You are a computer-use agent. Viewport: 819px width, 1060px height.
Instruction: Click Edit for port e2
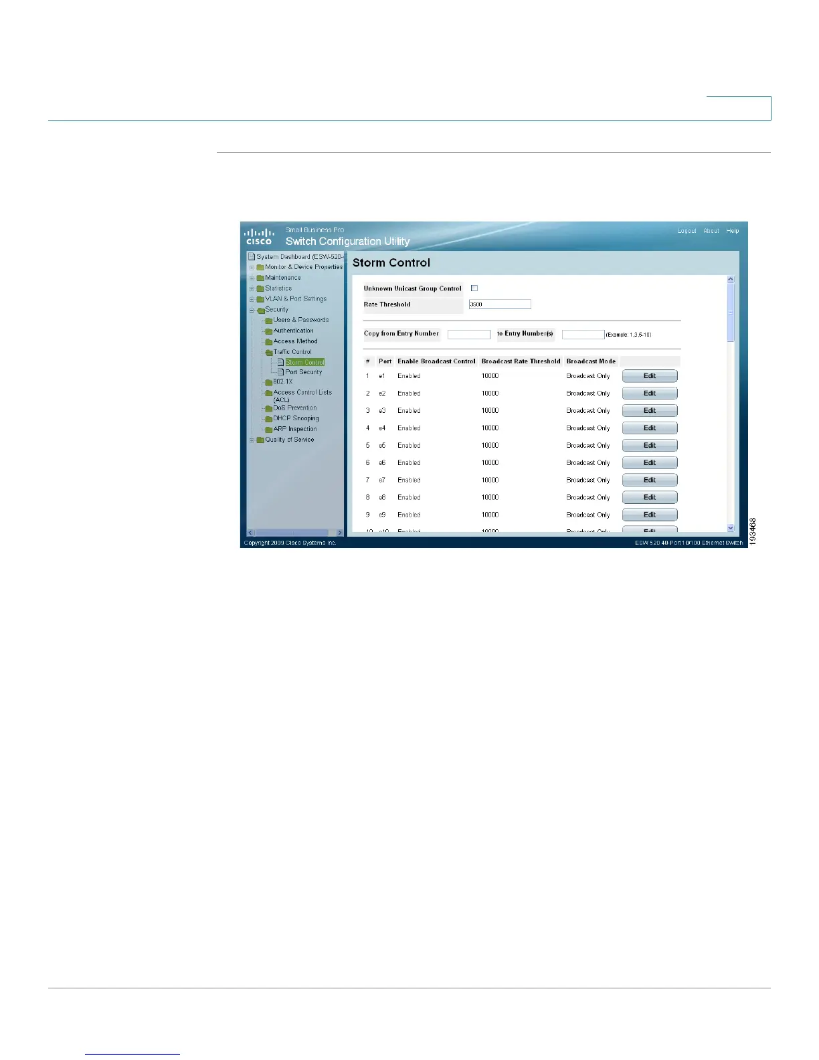pyautogui.click(x=650, y=393)
